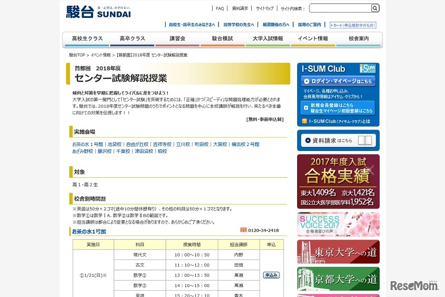Open the FAQ link in the header

[x=220, y=8]
